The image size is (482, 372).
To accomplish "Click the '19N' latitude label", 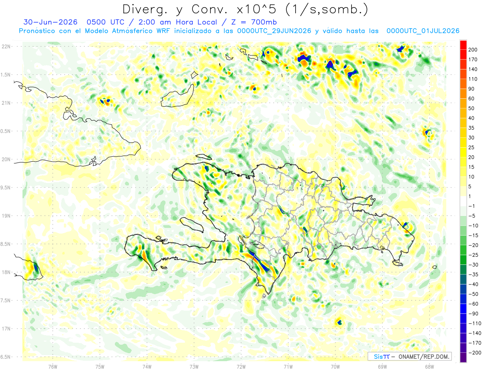I will (x=6, y=216).
